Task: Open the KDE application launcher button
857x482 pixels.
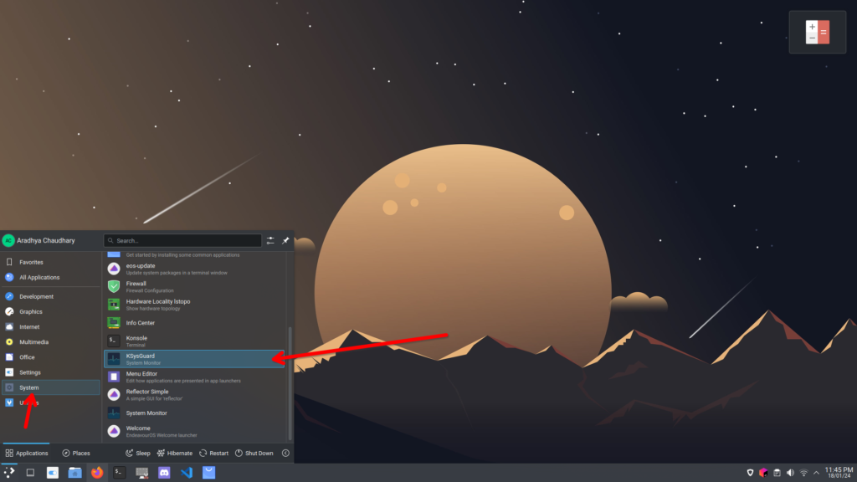Action: pyautogui.click(x=9, y=473)
